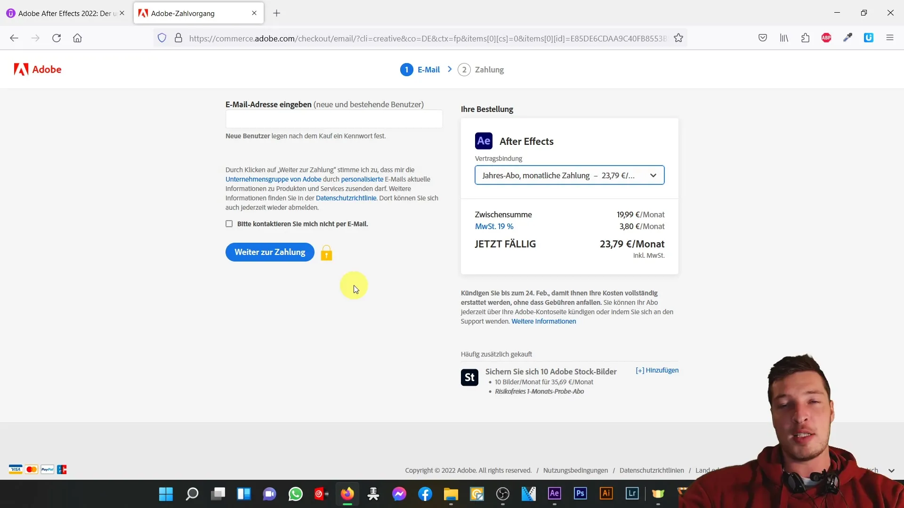Open Photoshop from the taskbar

(580, 493)
